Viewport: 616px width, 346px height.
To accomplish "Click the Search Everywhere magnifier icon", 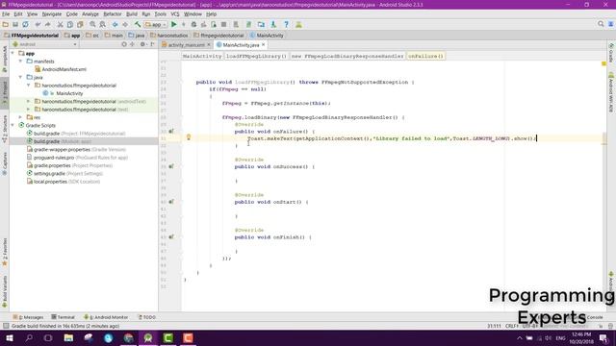I will (x=601, y=24).
